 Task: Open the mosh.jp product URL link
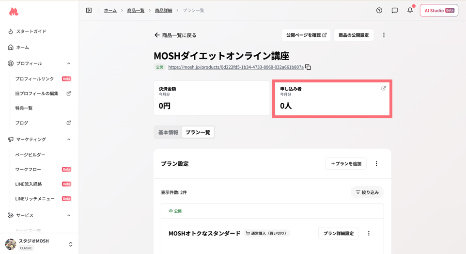click(x=236, y=67)
